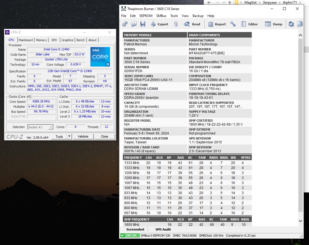Click the Threads value 12 field

pyautogui.click(x=106, y=127)
